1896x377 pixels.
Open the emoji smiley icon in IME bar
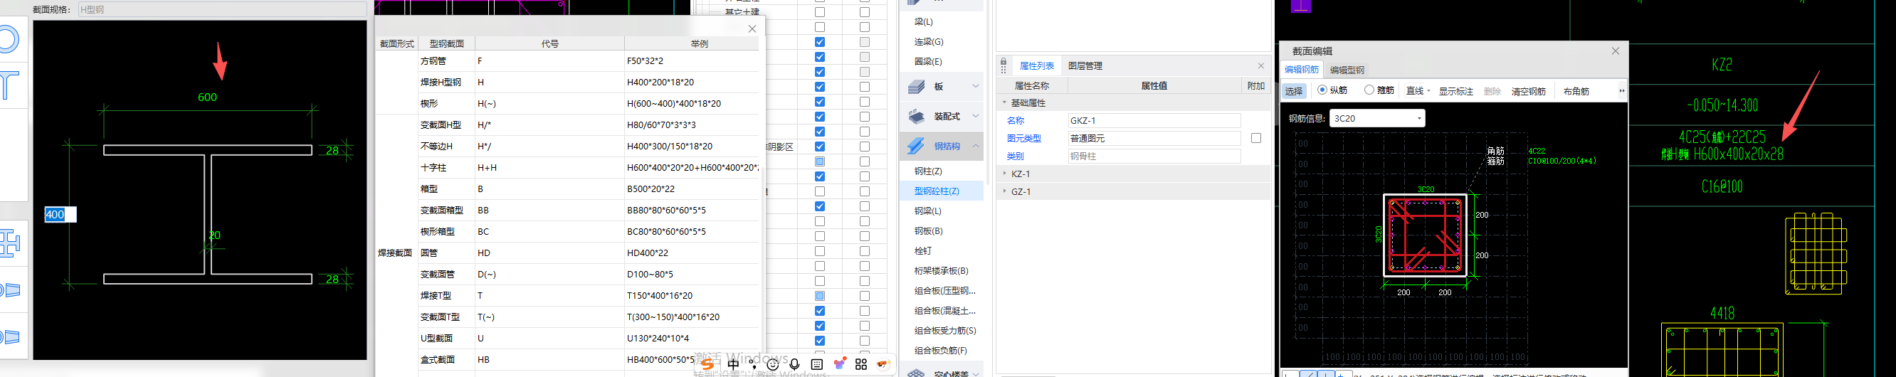(773, 363)
